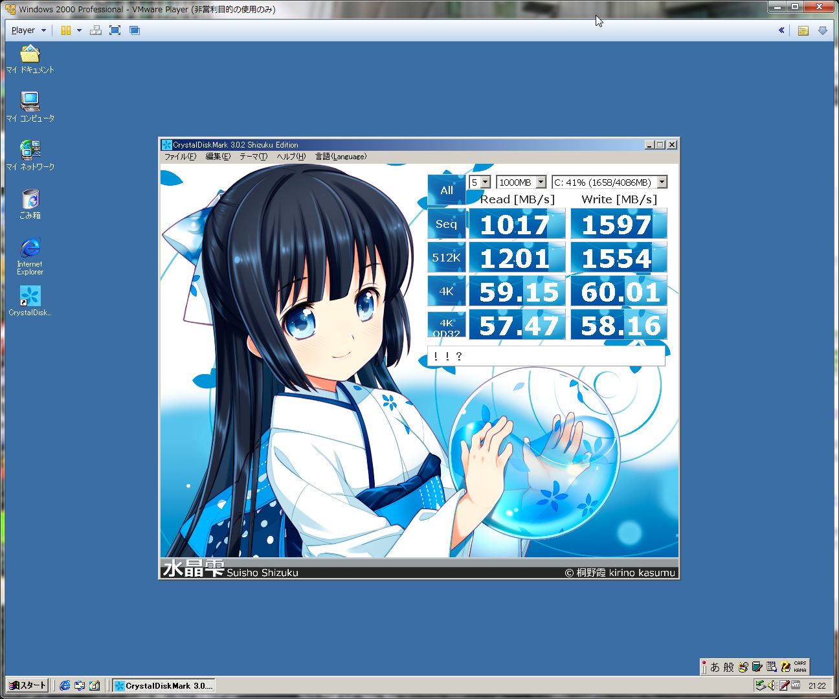
Task: Close the CrystalDiskMark window
Action: pos(672,145)
